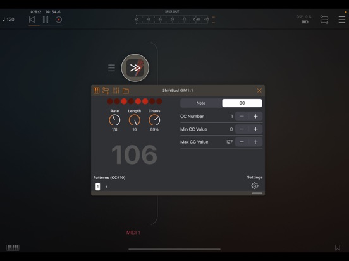Image resolution: width=349 pixels, height=261 pixels.
Task: Show the on-screen keyboard at bottom left
Action: pyautogui.click(x=13, y=248)
